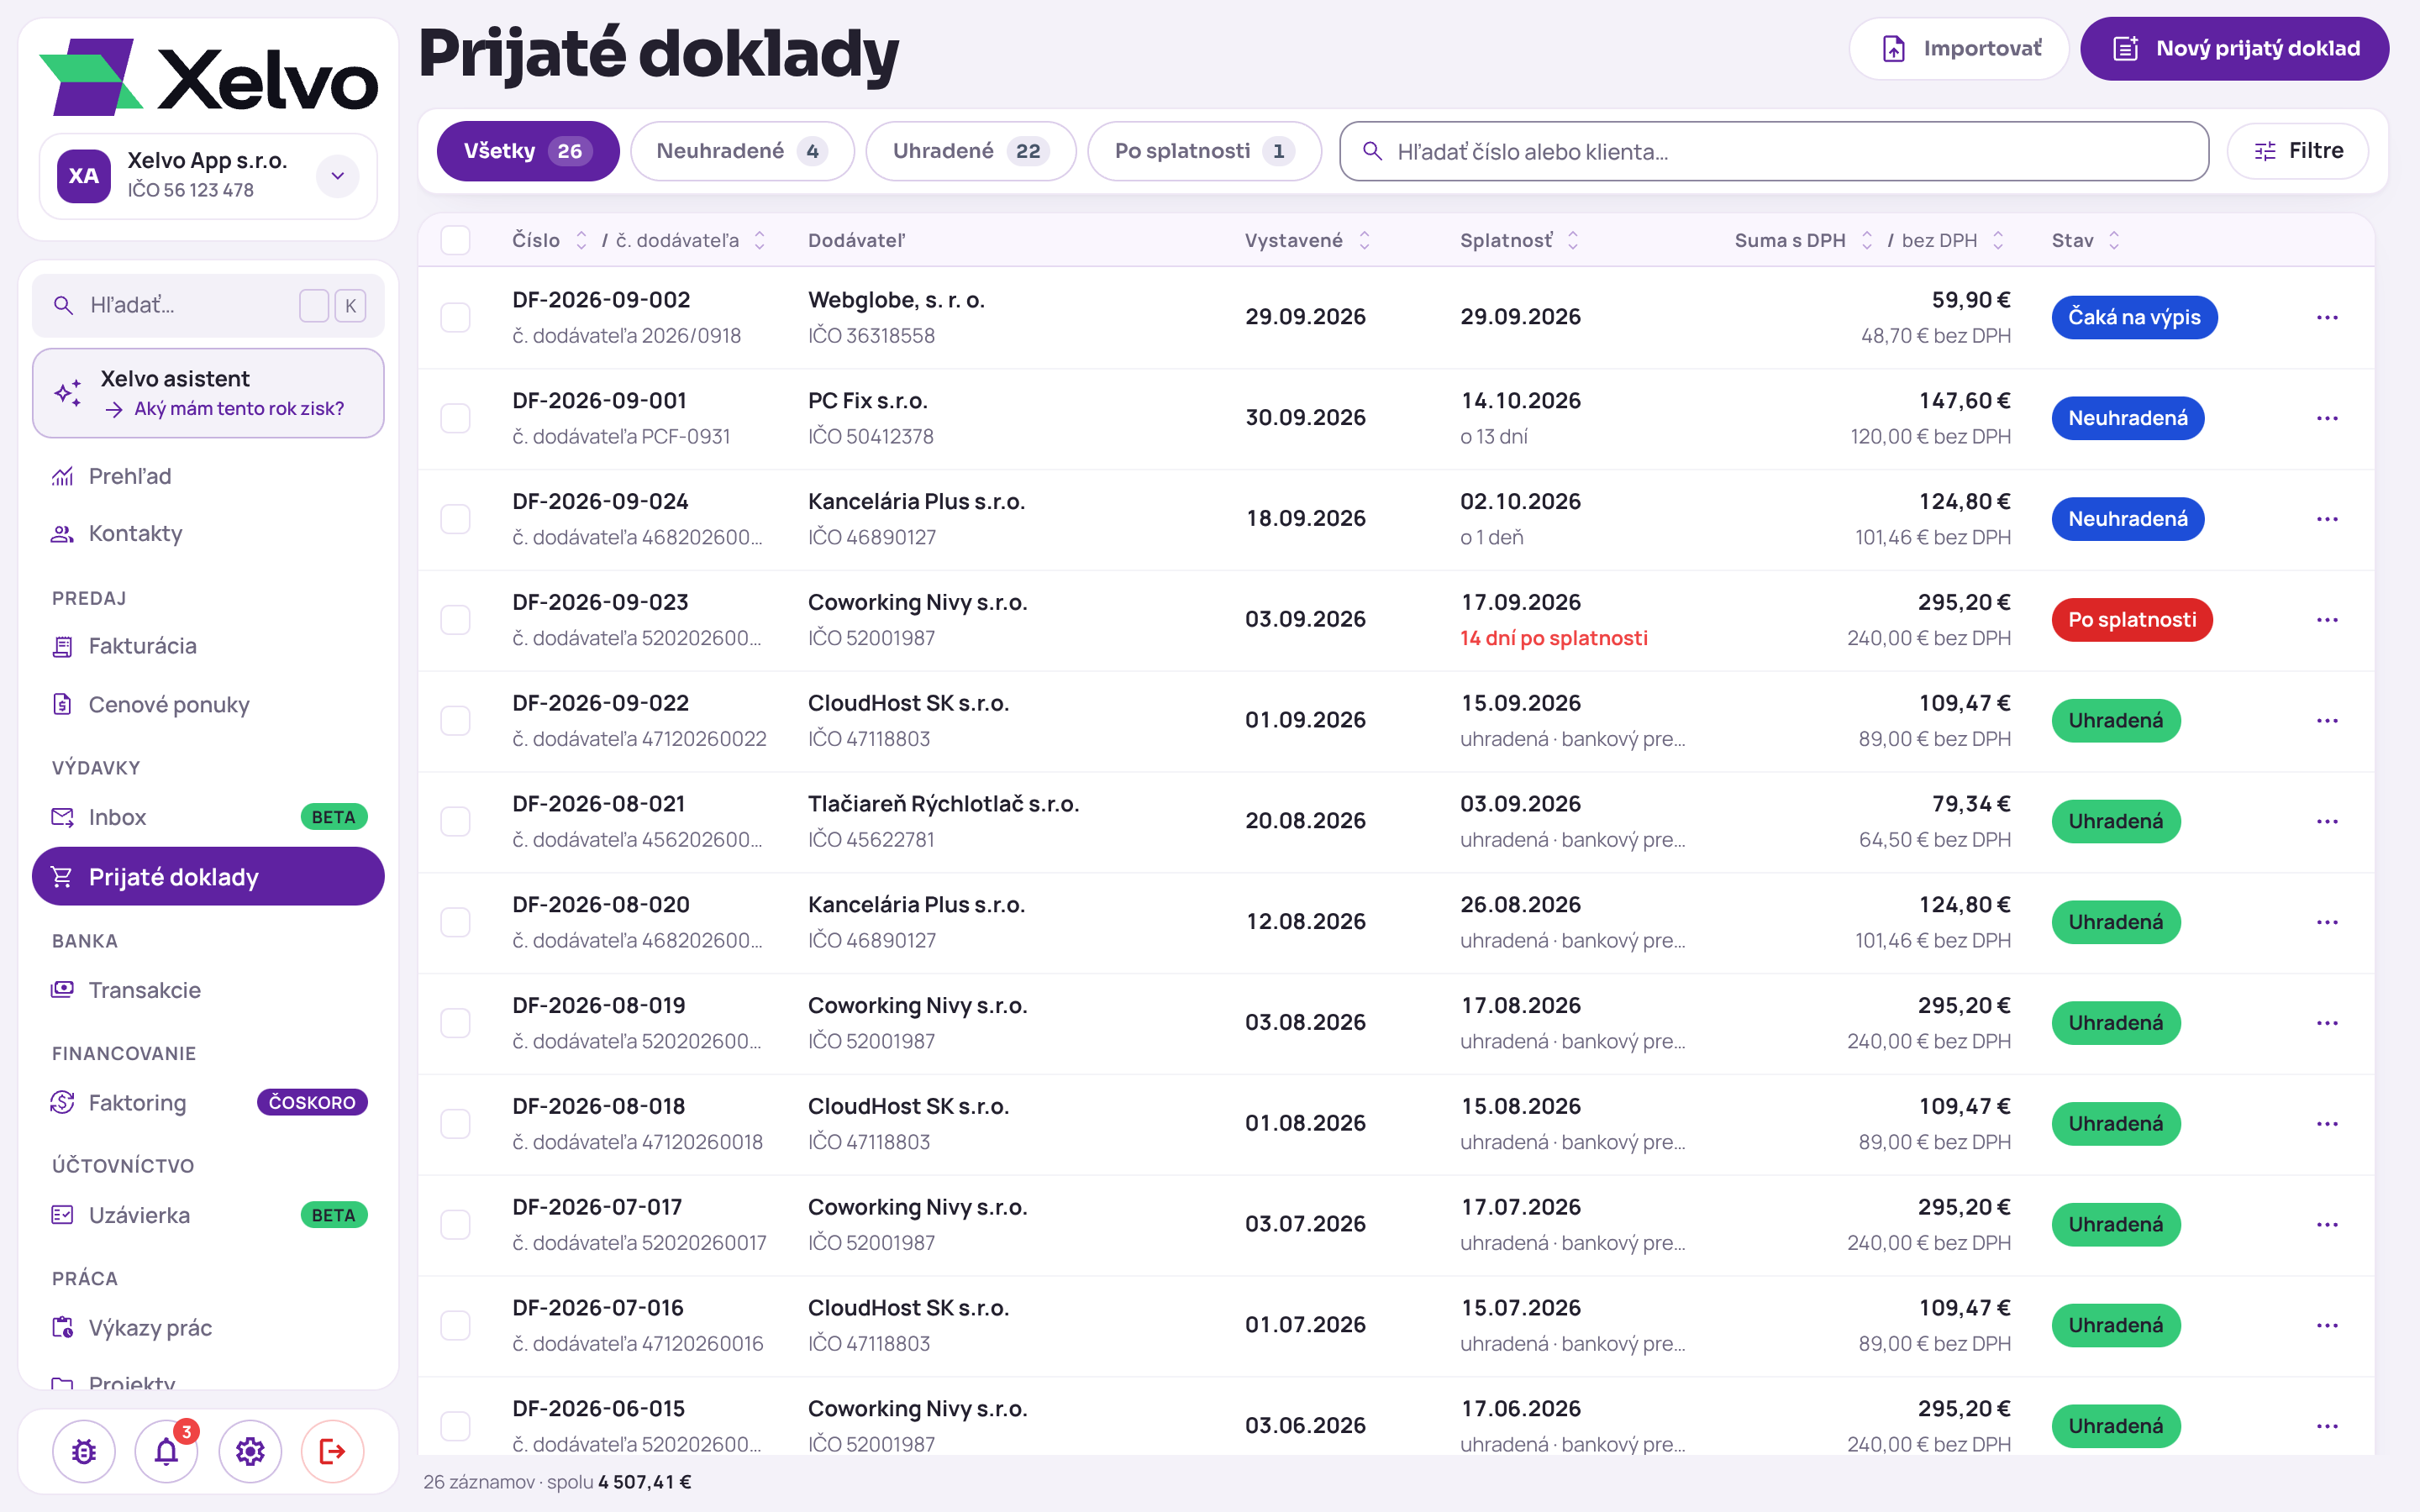Click the Výkazy prác clock icon
This screenshot has height=1512, width=2420.
click(x=63, y=1328)
